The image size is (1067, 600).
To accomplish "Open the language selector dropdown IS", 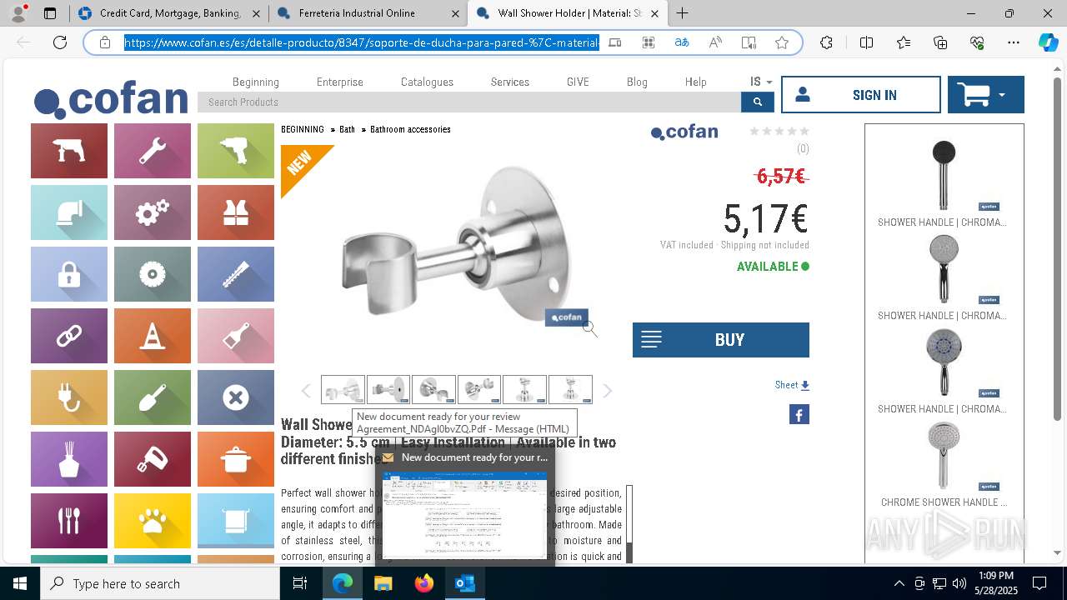I will pyautogui.click(x=760, y=82).
